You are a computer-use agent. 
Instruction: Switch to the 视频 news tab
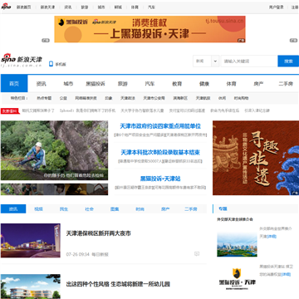tap(38, 209)
